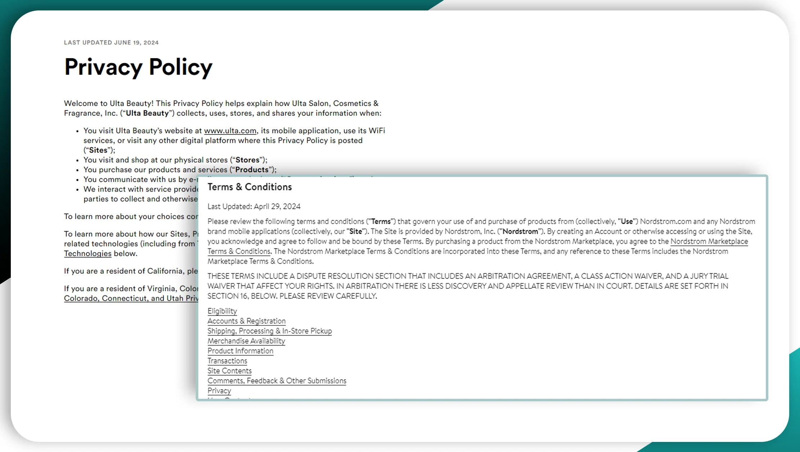Click the 'Welcome to Ulta Beauty' intro paragraph
The height and width of the screenshot is (452, 800).
click(222, 108)
